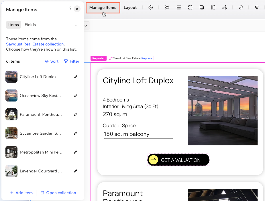Image resolution: width=265 pixels, height=201 pixels.
Task: Select the 'Outdoor Space' label
Action: 119,126
